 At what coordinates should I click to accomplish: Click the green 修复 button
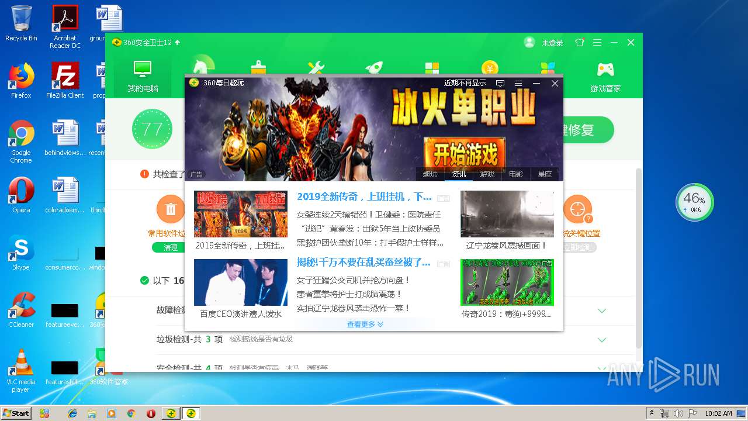point(588,130)
